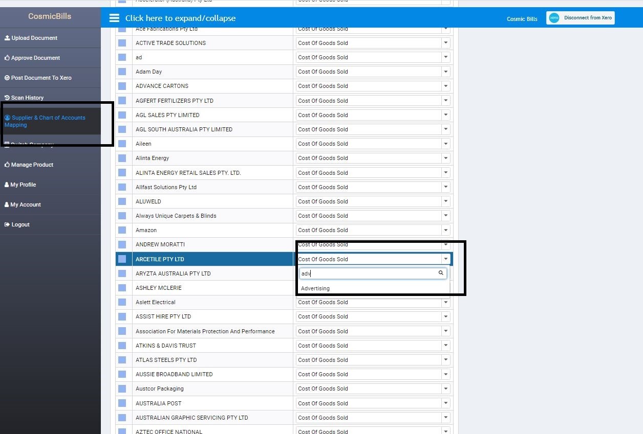Screen dimensions: 643x434
Task: Click the My Profile person icon
Action: pos(7,185)
